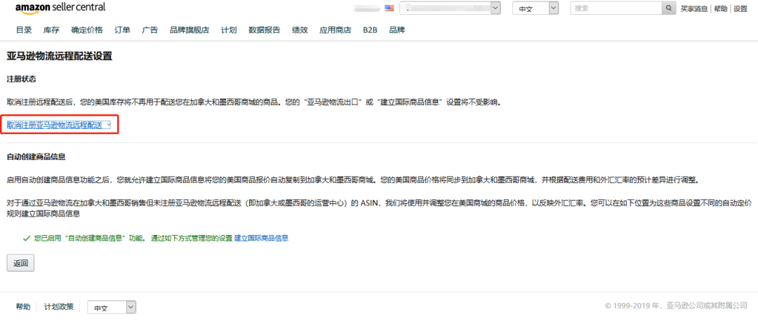This screenshot has width=758, height=324.
Task: Open the 库存 menu
Action: 51,30
